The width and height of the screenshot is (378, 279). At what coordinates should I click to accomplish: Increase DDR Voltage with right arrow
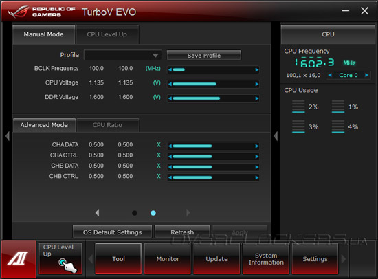[257, 98]
